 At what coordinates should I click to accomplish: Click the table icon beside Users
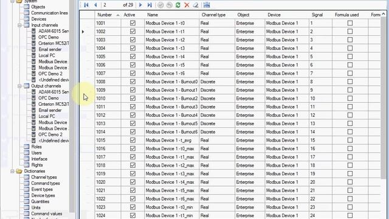[x=27, y=153]
